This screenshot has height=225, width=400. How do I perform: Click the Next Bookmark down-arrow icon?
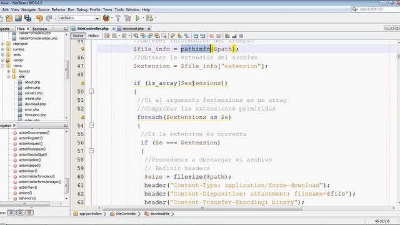point(180,36)
